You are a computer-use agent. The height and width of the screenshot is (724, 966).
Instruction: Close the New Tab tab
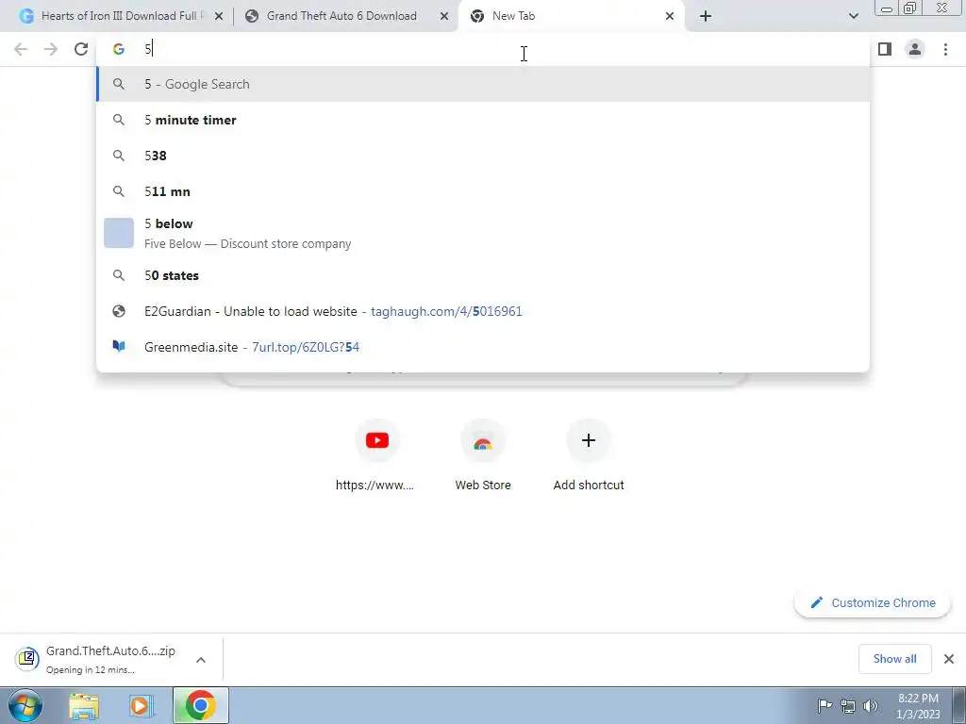tap(670, 17)
